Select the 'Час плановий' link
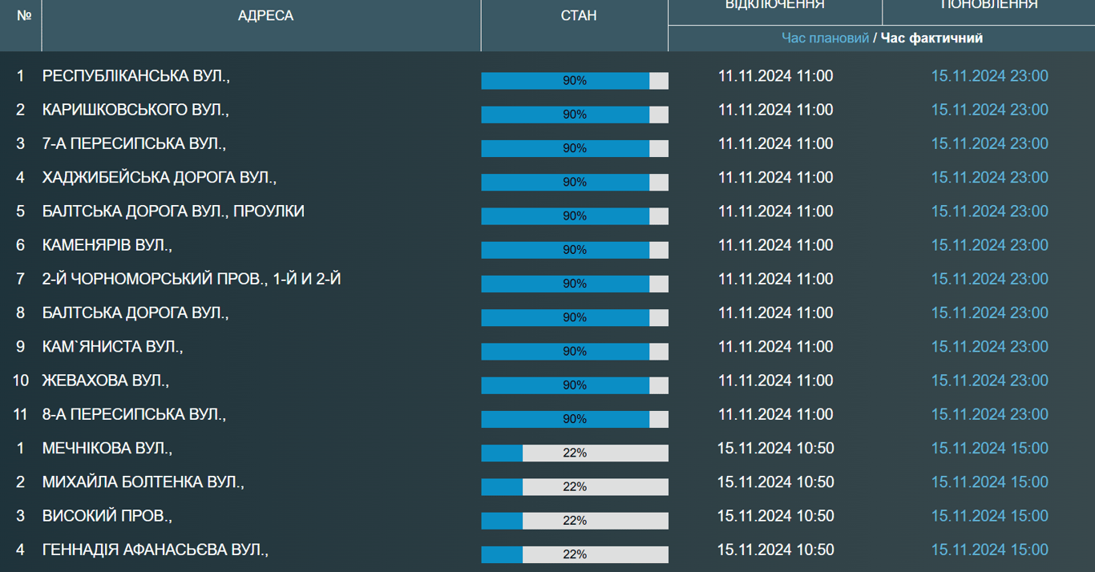Viewport: 1095px width, 572px height. 825,38
